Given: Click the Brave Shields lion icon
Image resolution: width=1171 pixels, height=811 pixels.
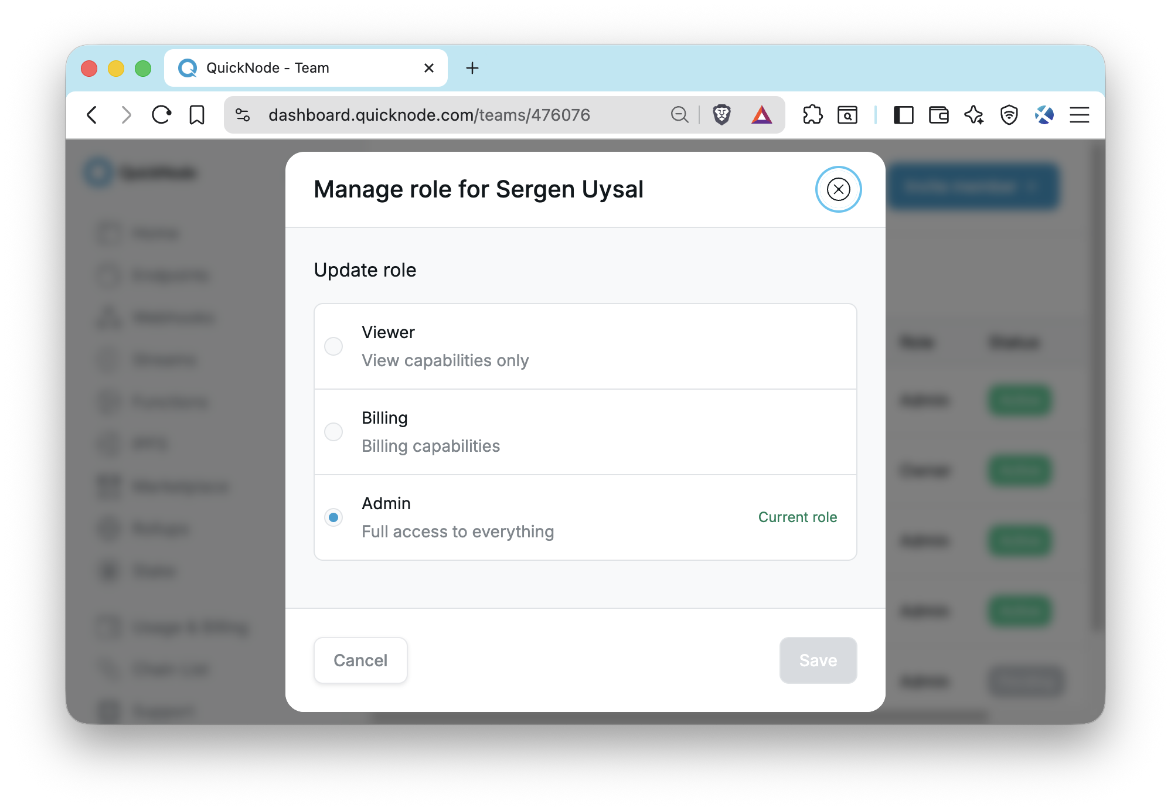Looking at the screenshot, I should pos(721,115).
